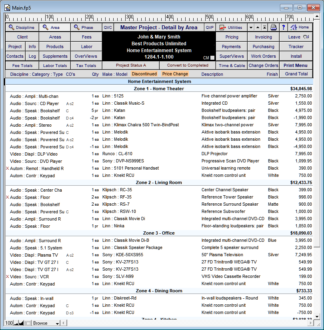The image size is (324, 330).
Task: Open Change Orders
Action: (263, 65)
